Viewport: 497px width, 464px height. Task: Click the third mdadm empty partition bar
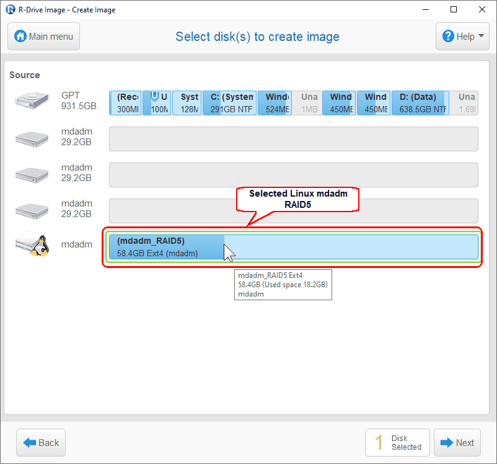(x=294, y=211)
